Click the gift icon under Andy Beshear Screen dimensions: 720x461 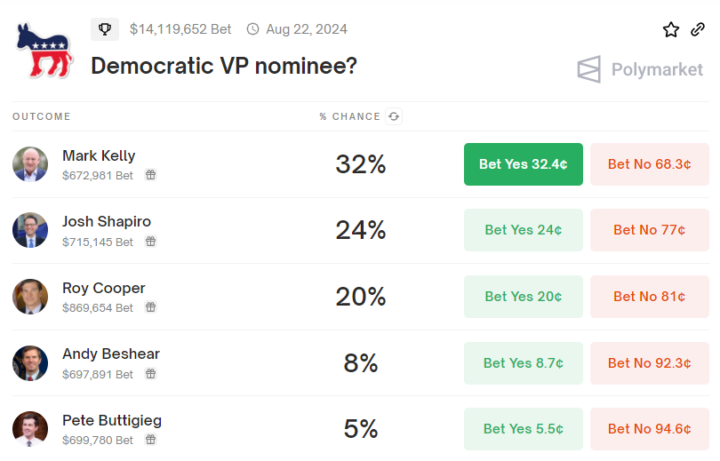click(x=150, y=374)
